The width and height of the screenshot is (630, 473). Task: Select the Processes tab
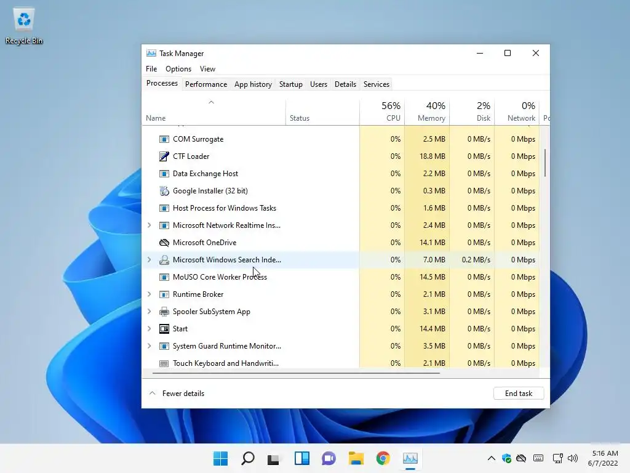162,83
